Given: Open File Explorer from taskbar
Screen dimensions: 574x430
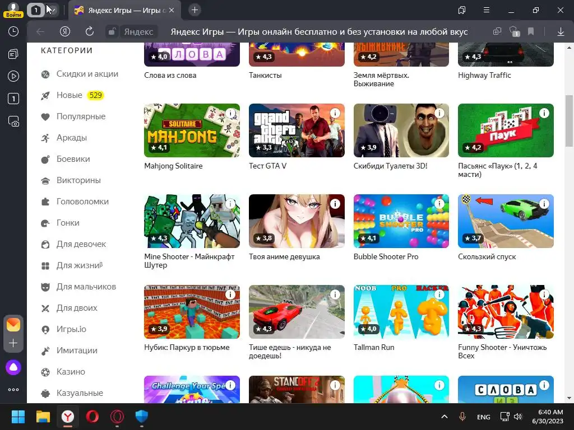Looking at the screenshot, I should [43, 417].
